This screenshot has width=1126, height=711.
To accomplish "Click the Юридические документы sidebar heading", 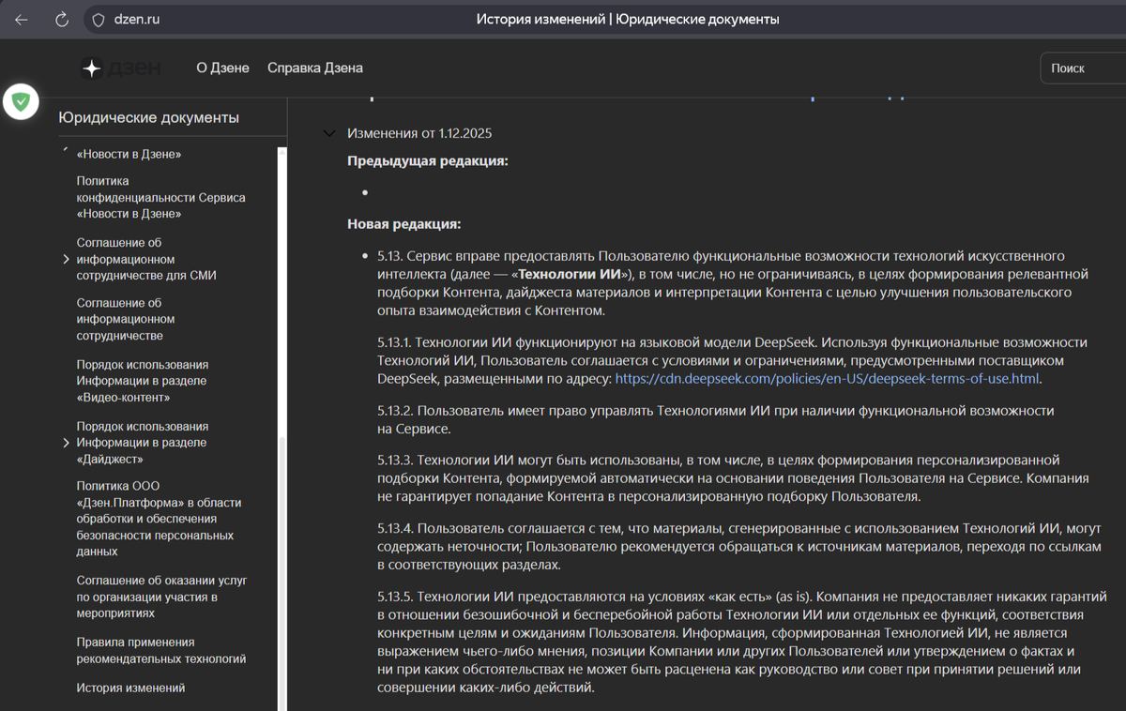I will [x=148, y=117].
